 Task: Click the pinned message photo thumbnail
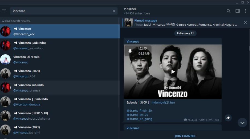129,23
